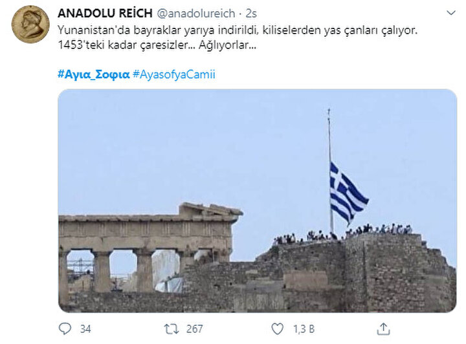This screenshot has height=344, width=466.
Task: View the 267 retweets count
Action: coord(194,329)
